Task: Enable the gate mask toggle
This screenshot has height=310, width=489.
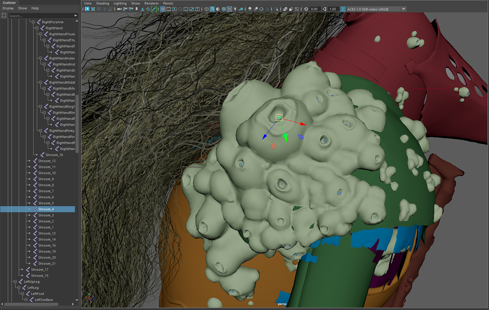Action: pos(180,8)
